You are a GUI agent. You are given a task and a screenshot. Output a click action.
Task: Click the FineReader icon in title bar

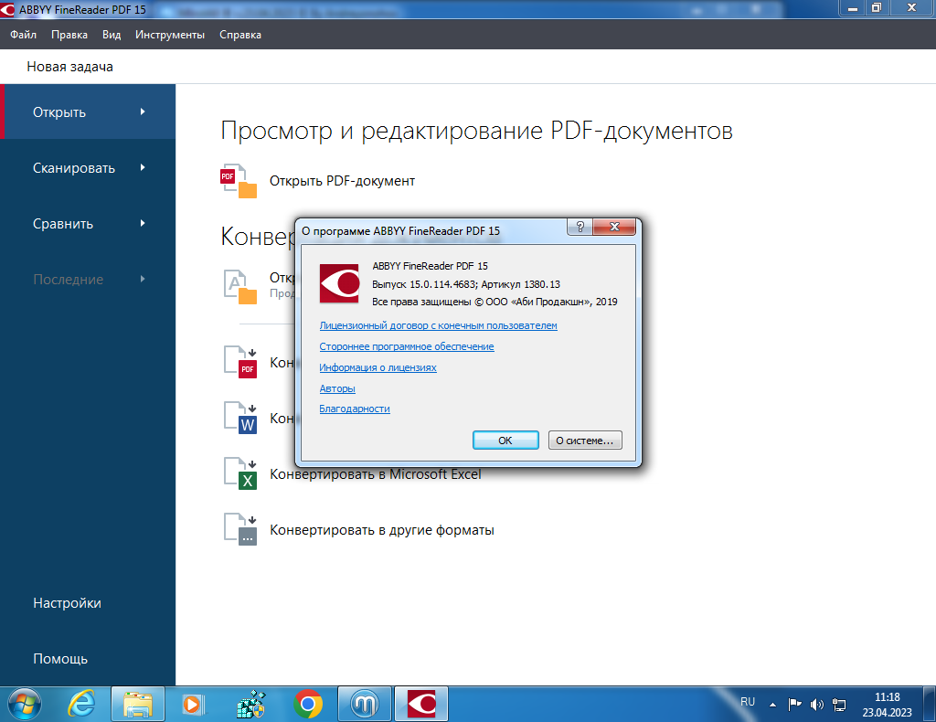pos(7,9)
